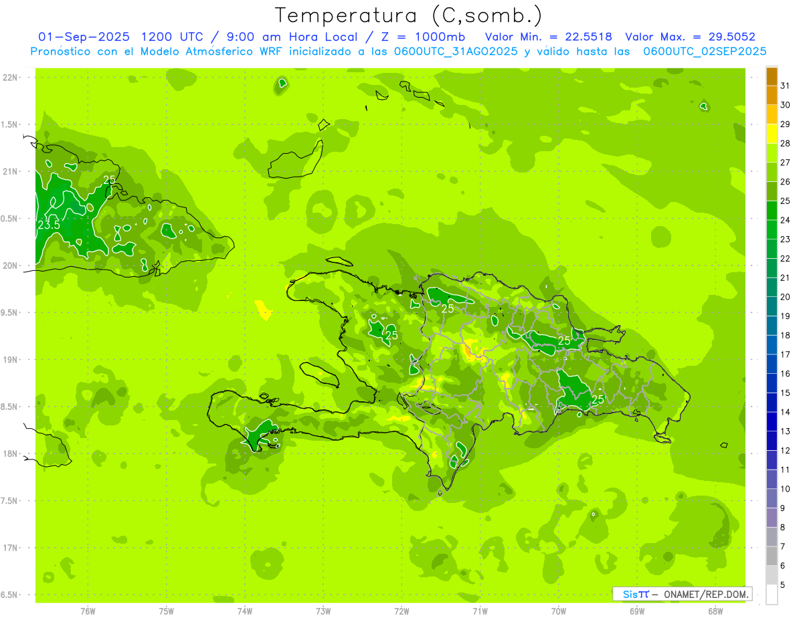Screen dimensions: 803x620
Task: Click the colorbar scale label '31'
Action: 785,86
